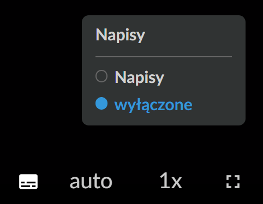Open the auto quality selector
This screenshot has width=263, height=204.
tap(91, 182)
